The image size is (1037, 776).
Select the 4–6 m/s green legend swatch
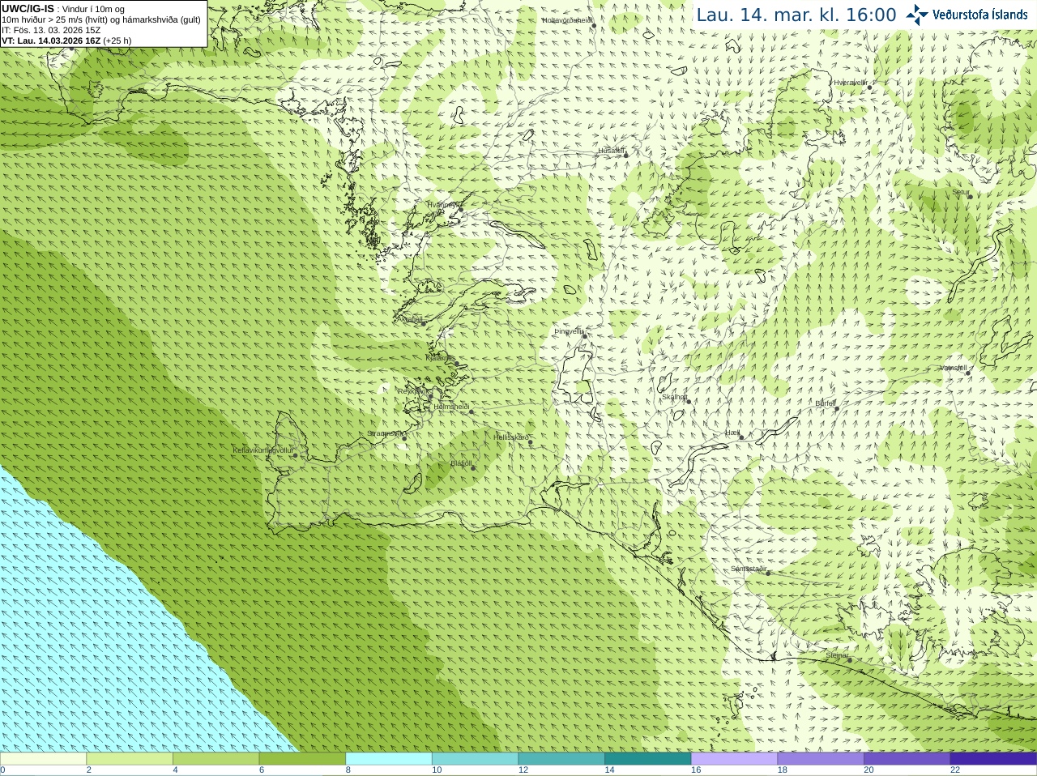pos(216,758)
